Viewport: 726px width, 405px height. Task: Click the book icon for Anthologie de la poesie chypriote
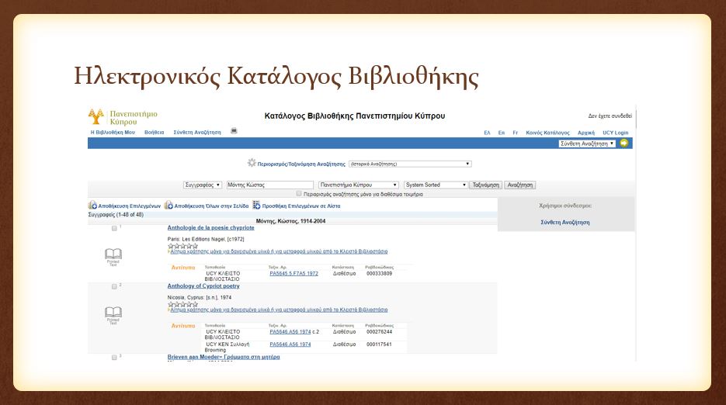[113, 254]
